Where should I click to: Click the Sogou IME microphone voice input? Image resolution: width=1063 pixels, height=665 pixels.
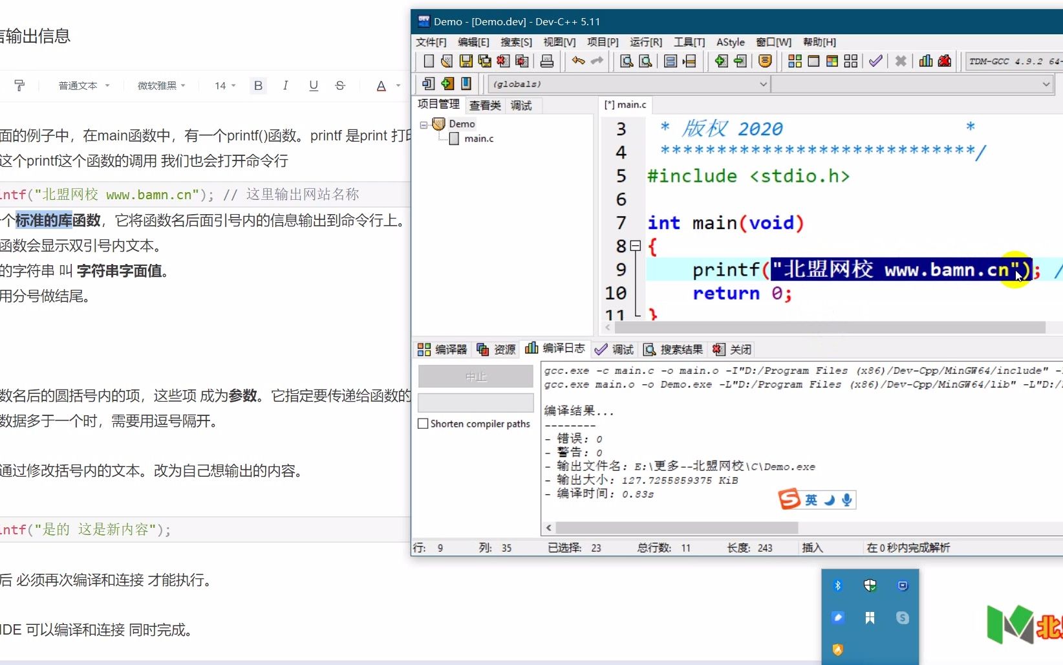tap(846, 499)
